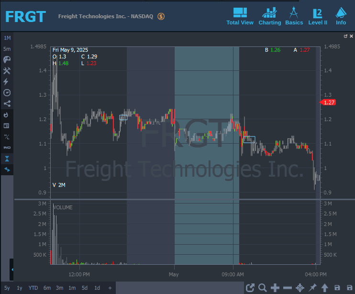Click the VOLUME indicator label
The width and height of the screenshot is (355, 294).
coord(63,207)
